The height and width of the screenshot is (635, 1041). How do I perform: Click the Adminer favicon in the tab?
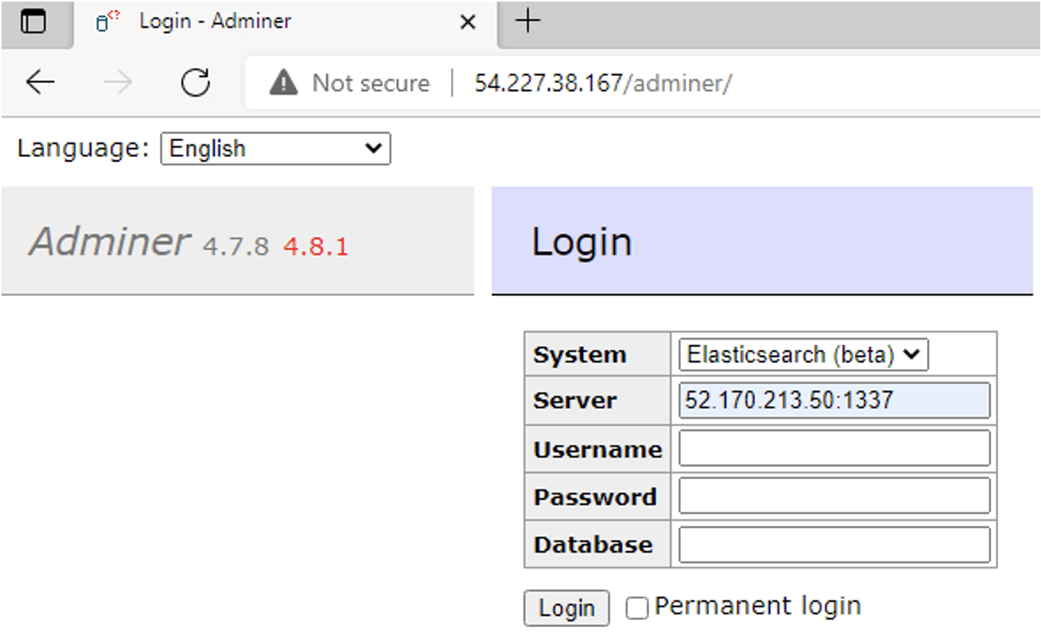pyautogui.click(x=107, y=22)
